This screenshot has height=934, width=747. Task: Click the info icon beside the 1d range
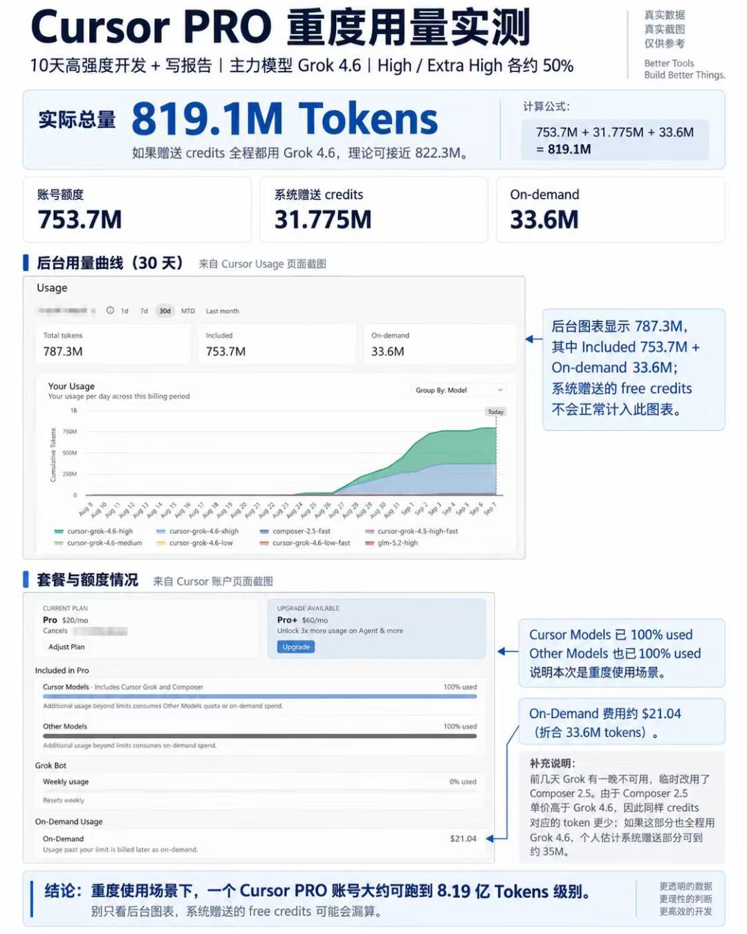110,311
